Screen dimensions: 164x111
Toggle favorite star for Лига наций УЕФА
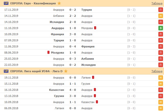pos(66,71)
